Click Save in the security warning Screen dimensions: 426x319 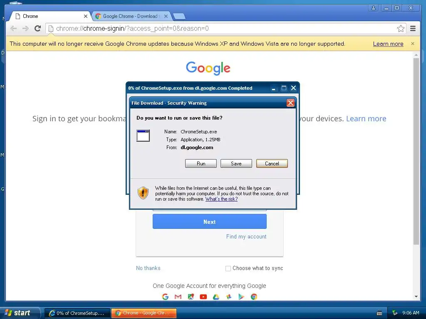236,164
